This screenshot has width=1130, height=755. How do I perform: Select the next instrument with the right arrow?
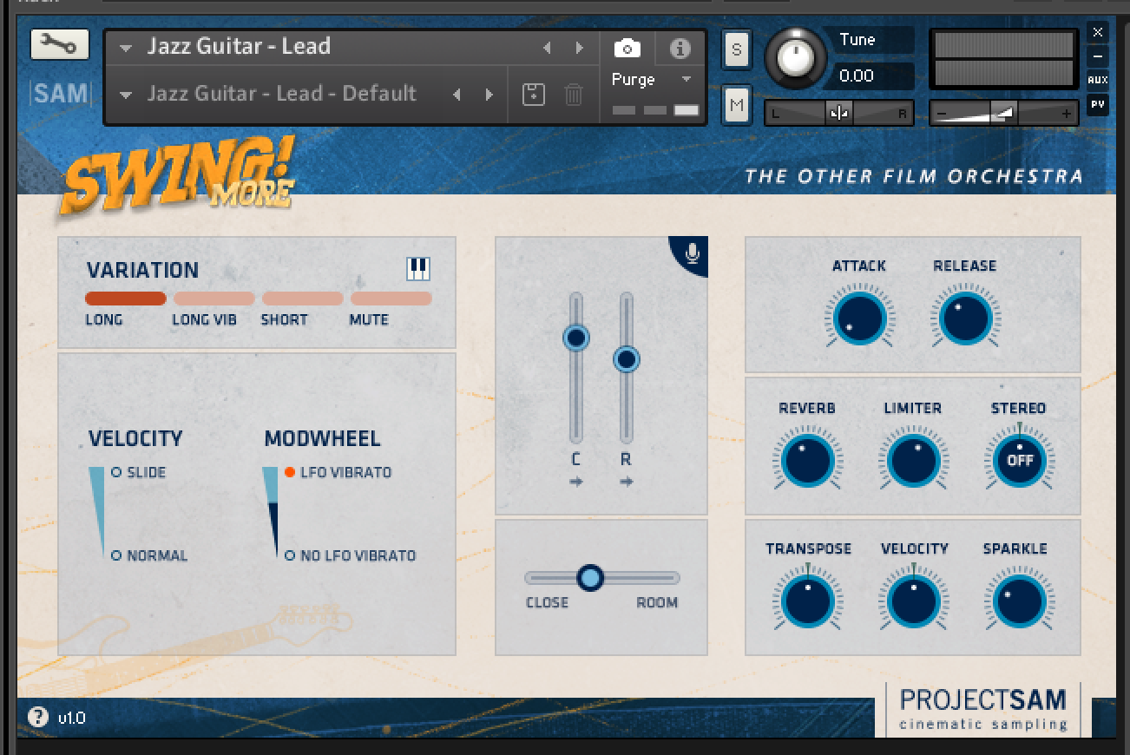click(x=579, y=49)
